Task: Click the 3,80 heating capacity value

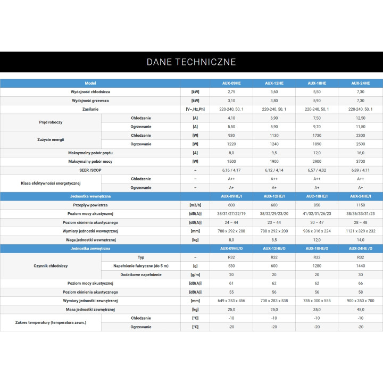Action: 274,101
